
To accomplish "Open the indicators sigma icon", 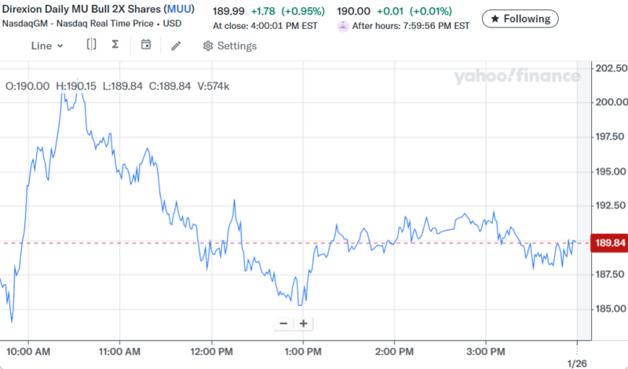I will click(115, 46).
